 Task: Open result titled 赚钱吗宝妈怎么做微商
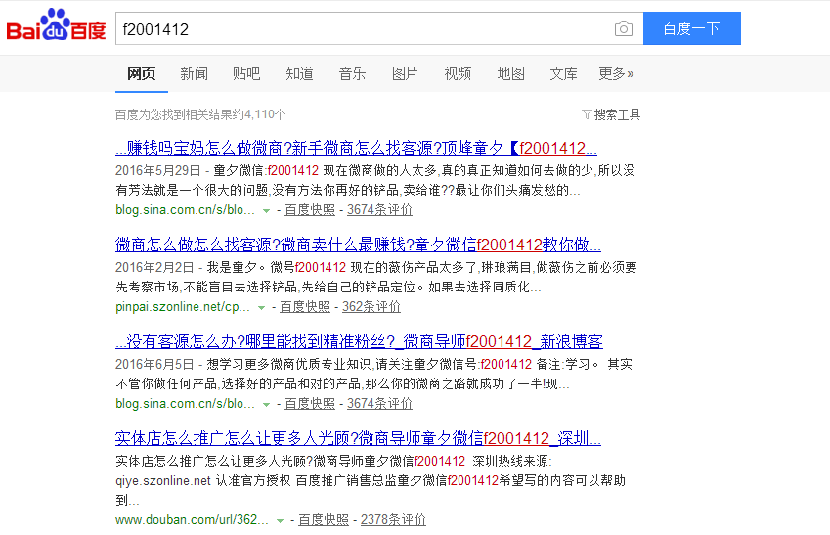356,148
